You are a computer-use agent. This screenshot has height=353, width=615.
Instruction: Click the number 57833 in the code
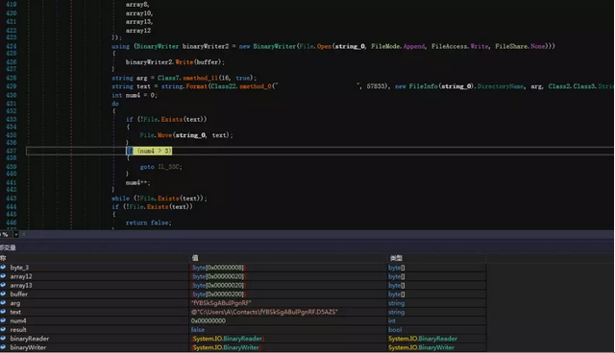pos(376,86)
